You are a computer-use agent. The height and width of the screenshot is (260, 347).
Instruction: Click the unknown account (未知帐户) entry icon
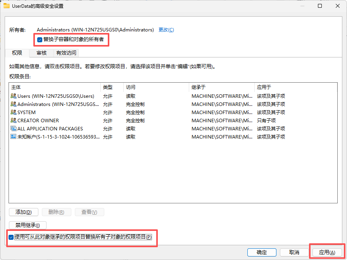(13, 137)
